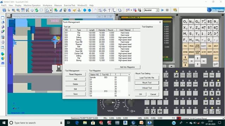
Task: Select the Z axis button
Action: tap(218, 84)
